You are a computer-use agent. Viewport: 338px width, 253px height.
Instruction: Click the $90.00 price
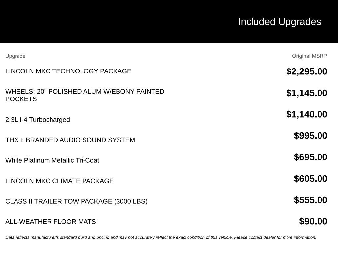point(313,221)
